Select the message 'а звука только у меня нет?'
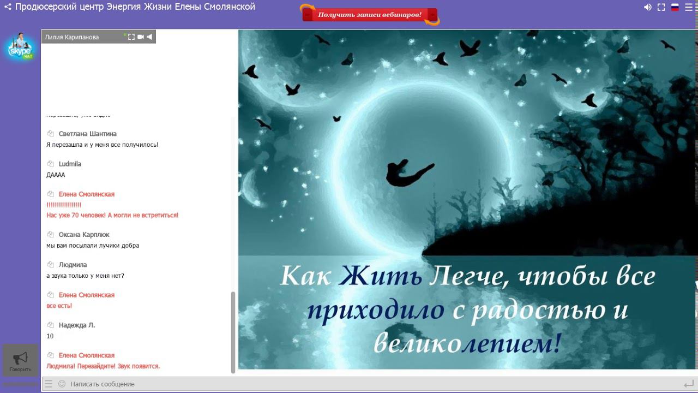Screen dimensions: 698x393 coord(85,276)
